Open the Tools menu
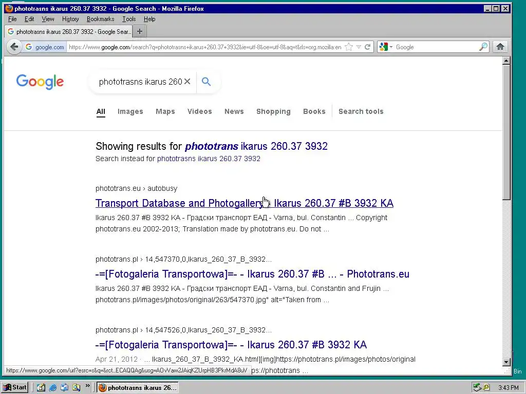 [129, 19]
